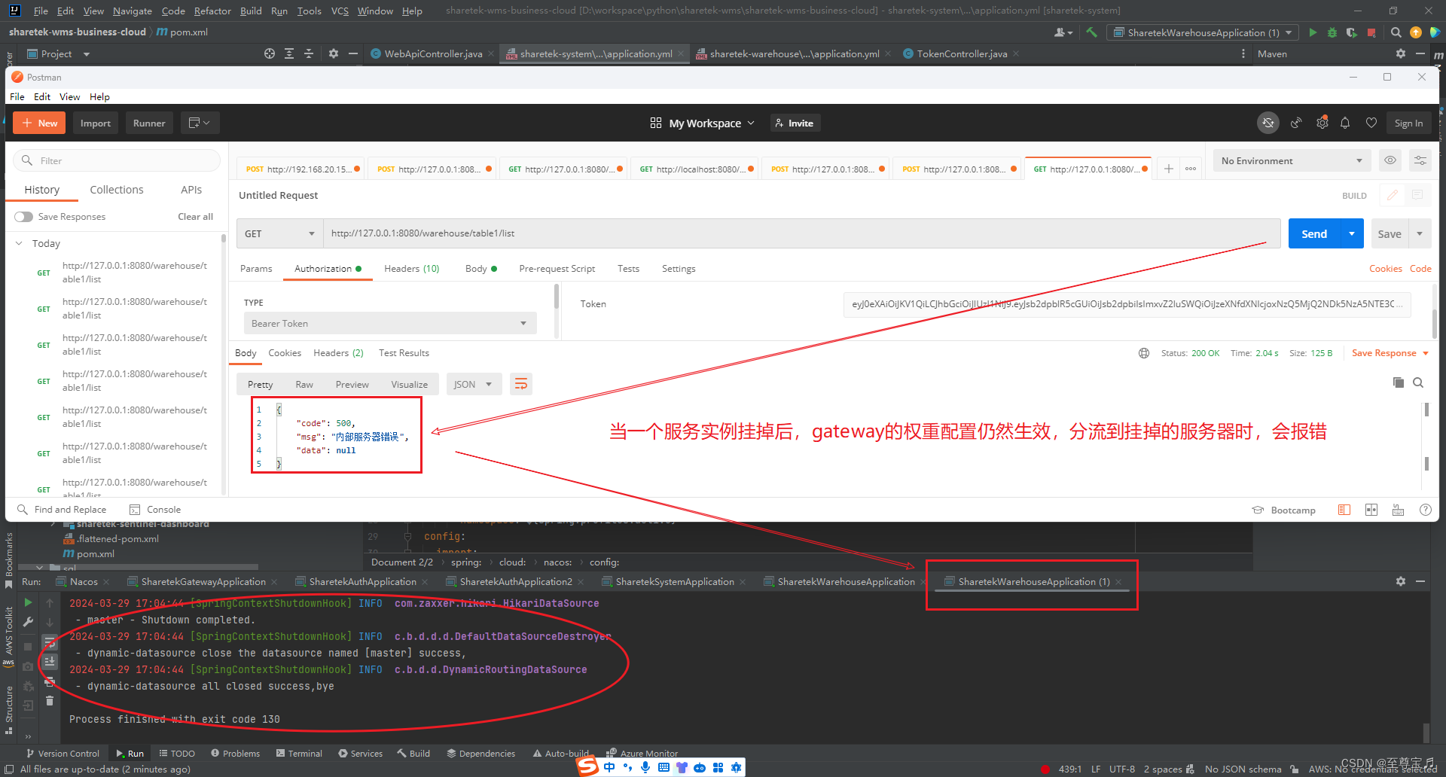Toggle line wrapping in the response viewer
The height and width of the screenshot is (777, 1446).
pos(520,384)
